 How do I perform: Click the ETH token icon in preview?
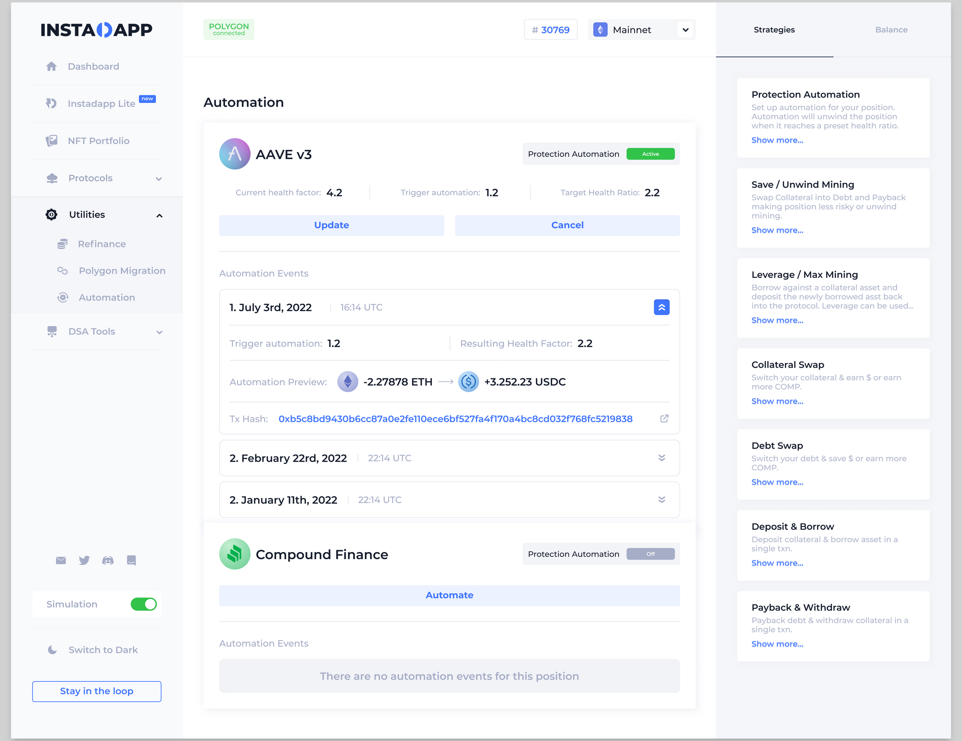coord(348,382)
